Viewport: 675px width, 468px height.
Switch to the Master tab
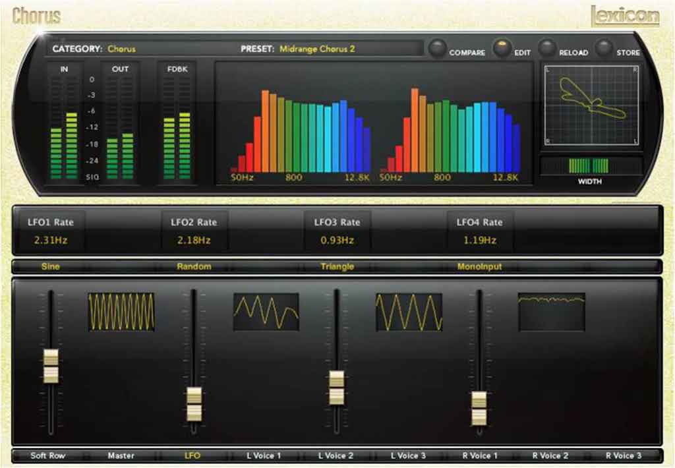[121, 455]
